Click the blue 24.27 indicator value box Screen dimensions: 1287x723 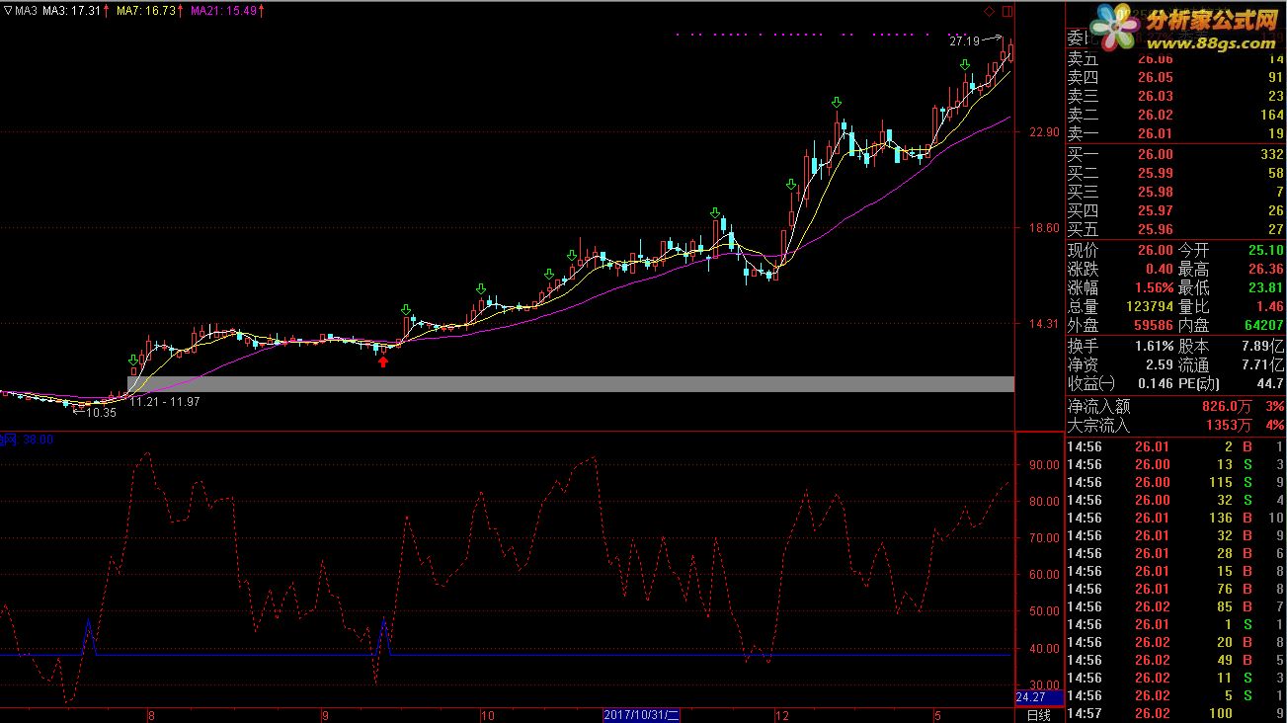pos(1039,698)
